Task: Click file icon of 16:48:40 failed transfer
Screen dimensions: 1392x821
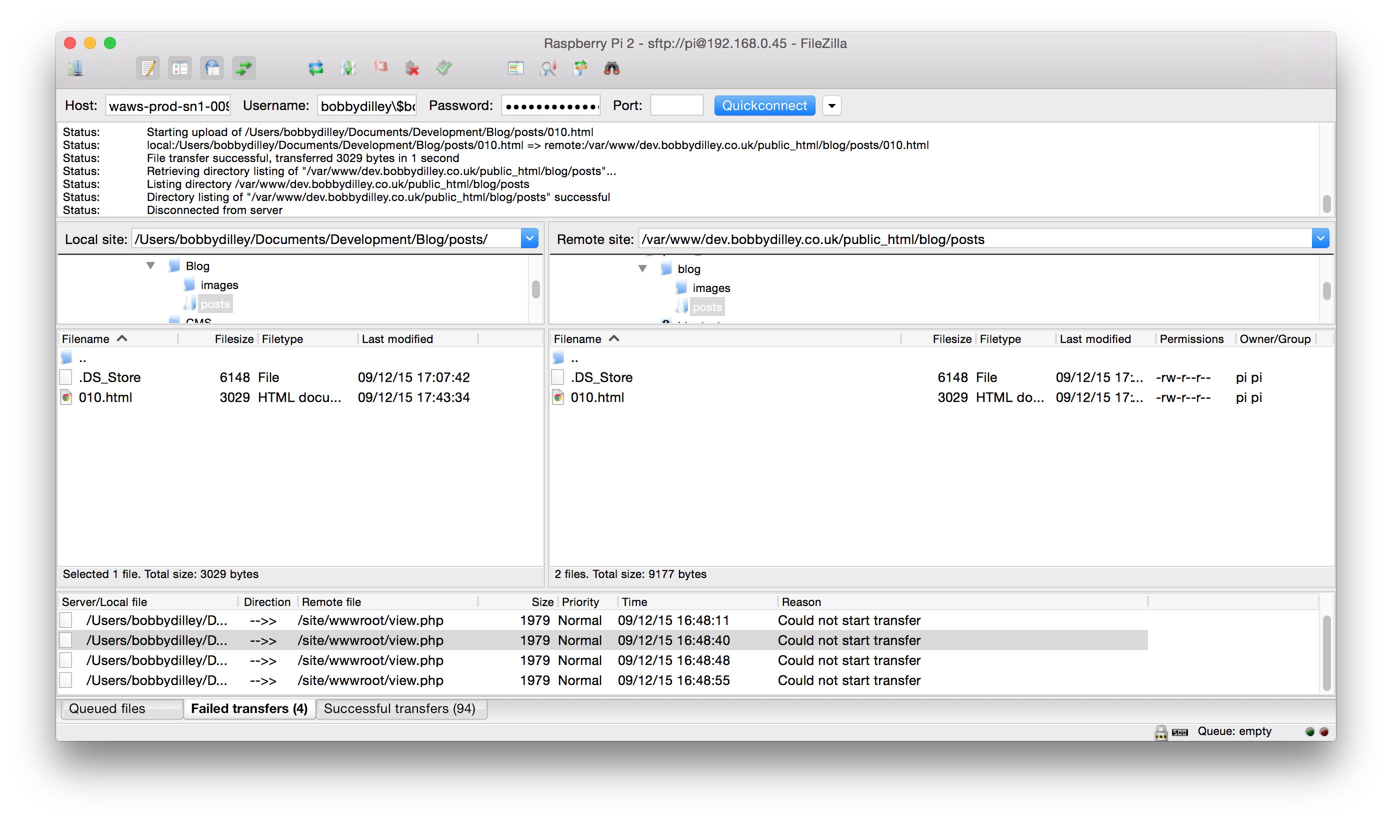Action: (66, 640)
